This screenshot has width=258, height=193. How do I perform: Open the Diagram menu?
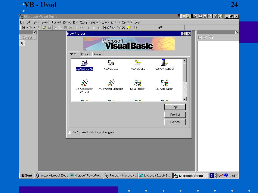pyautogui.click(x=95, y=22)
